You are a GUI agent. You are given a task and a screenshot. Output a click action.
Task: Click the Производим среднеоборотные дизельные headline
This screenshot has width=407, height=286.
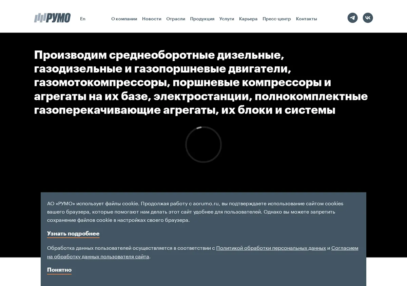pos(201,82)
